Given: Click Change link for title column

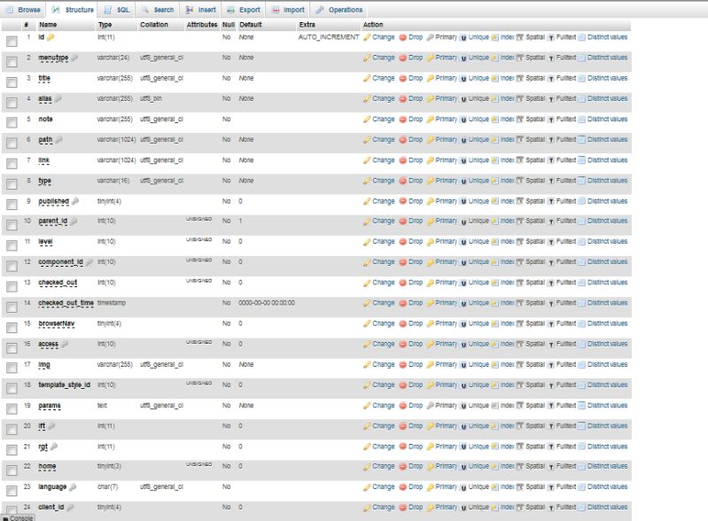Looking at the screenshot, I should tap(384, 78).
